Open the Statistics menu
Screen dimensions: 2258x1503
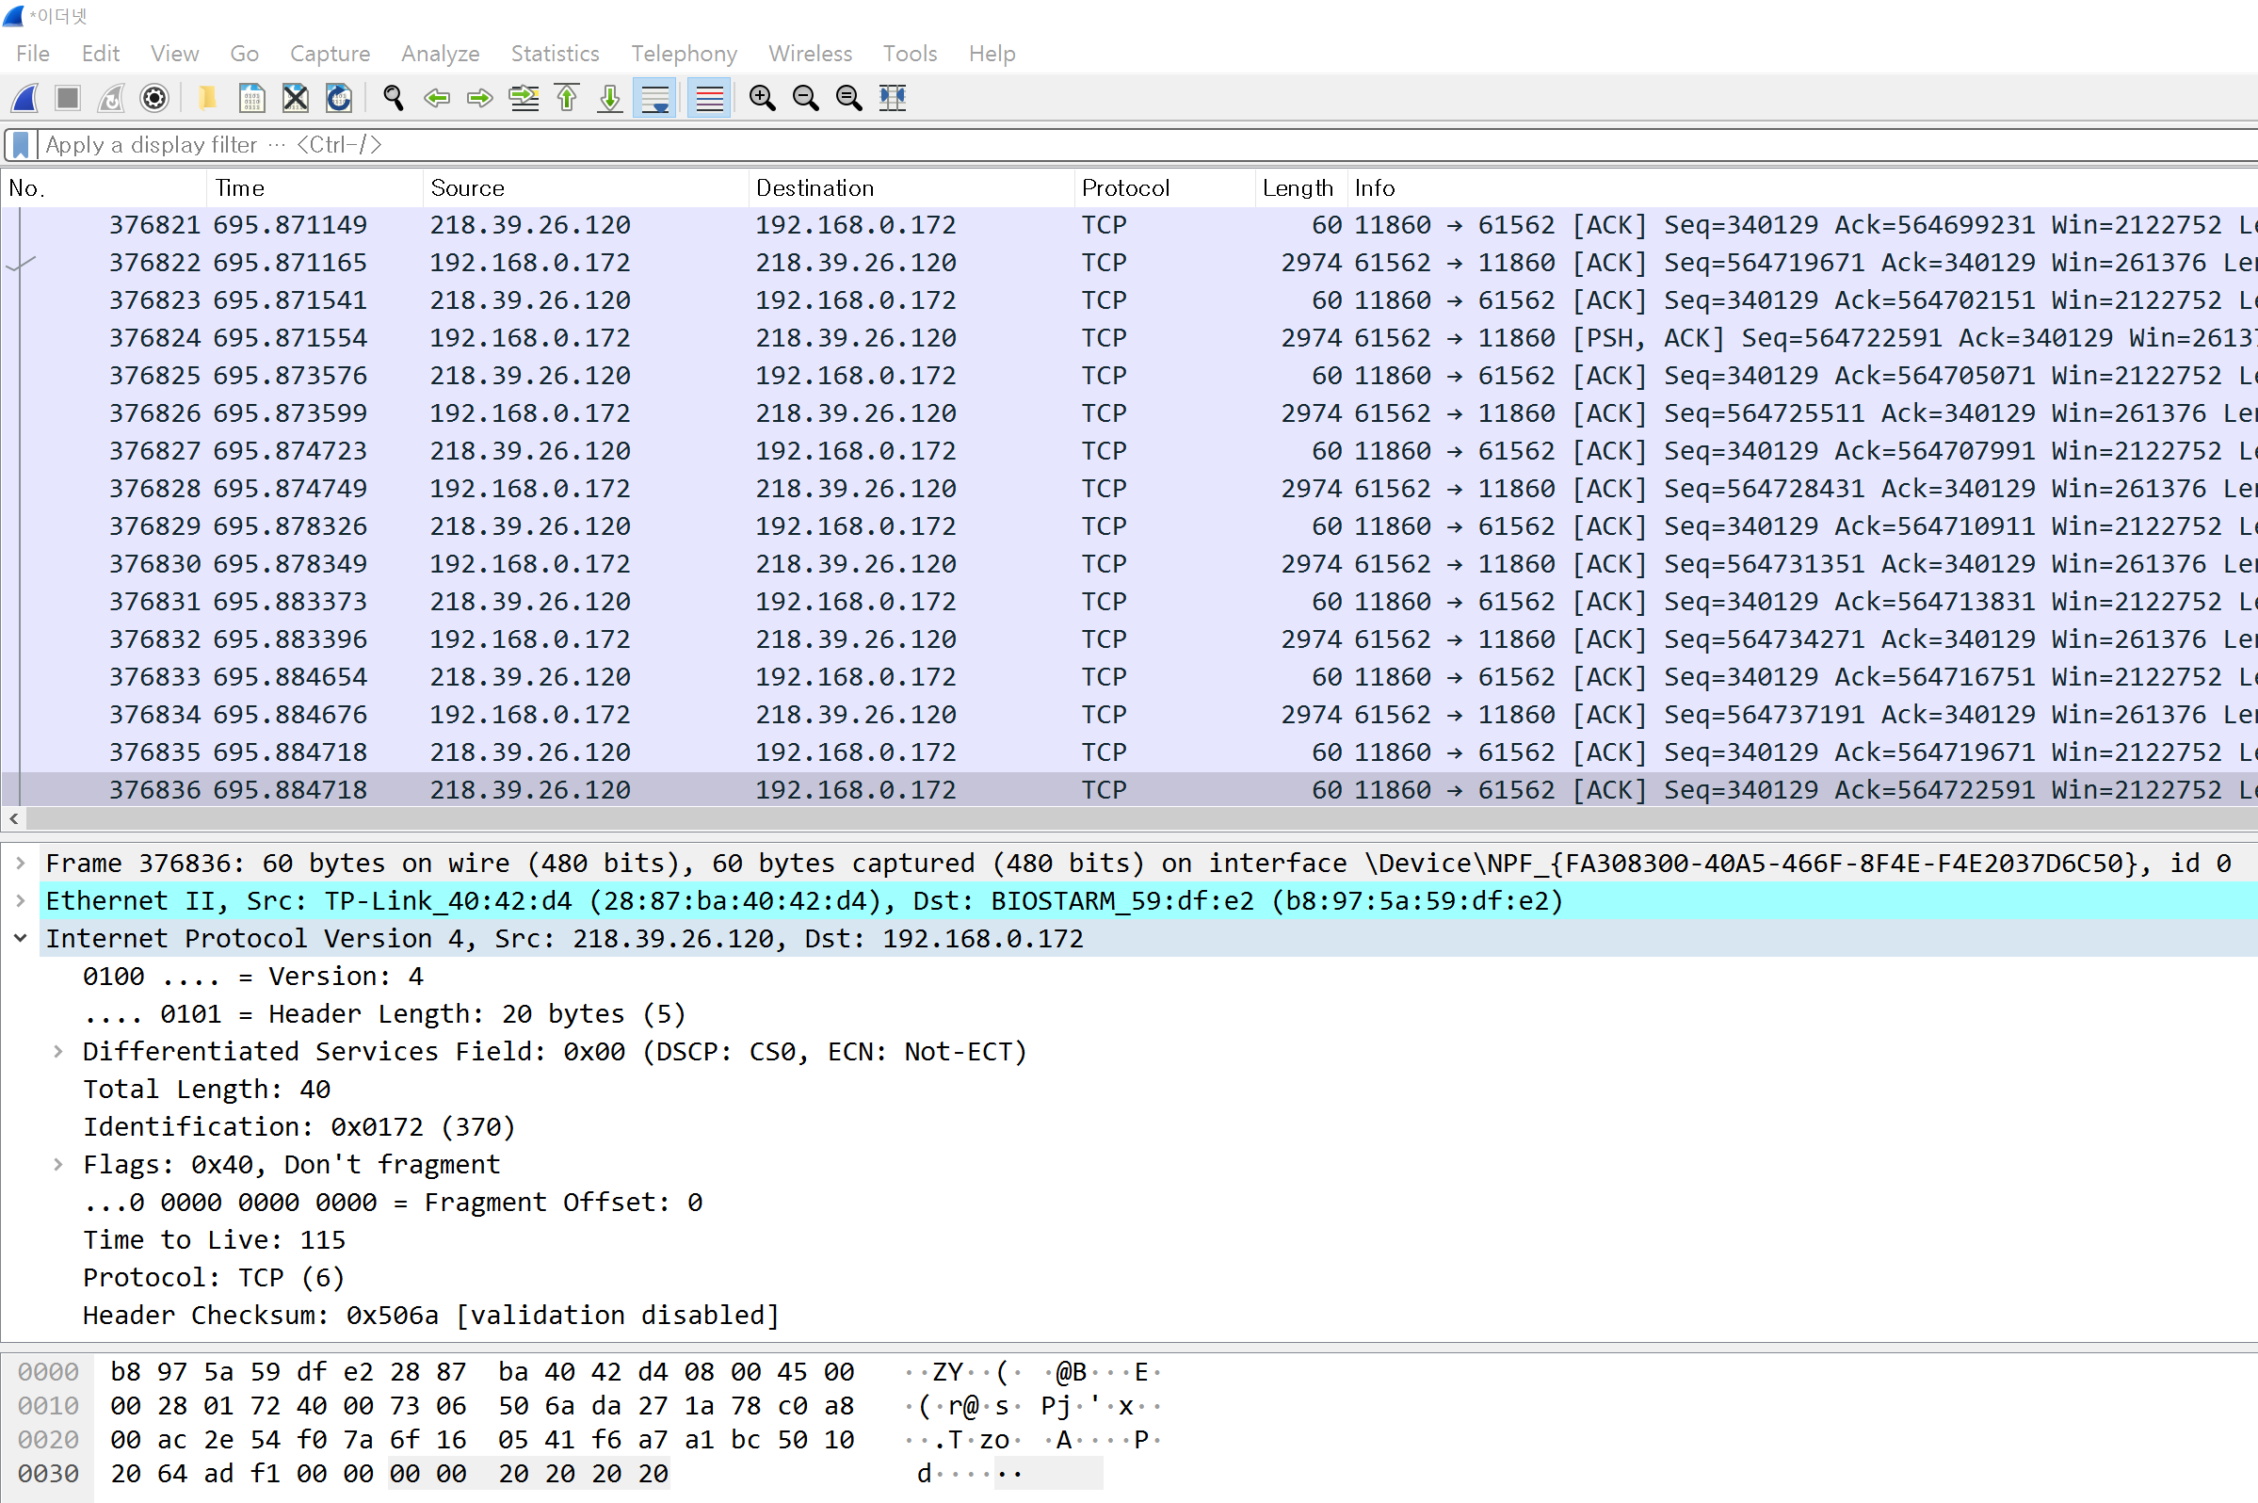554,54
